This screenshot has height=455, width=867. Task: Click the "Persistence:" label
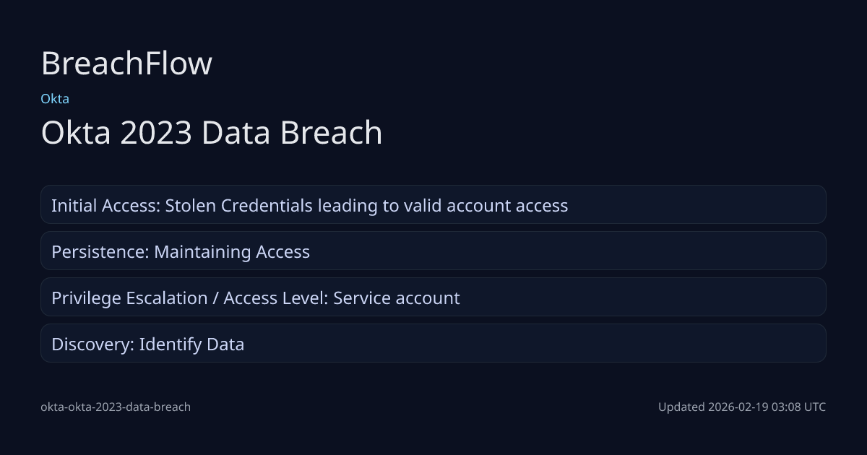[100, 252]
